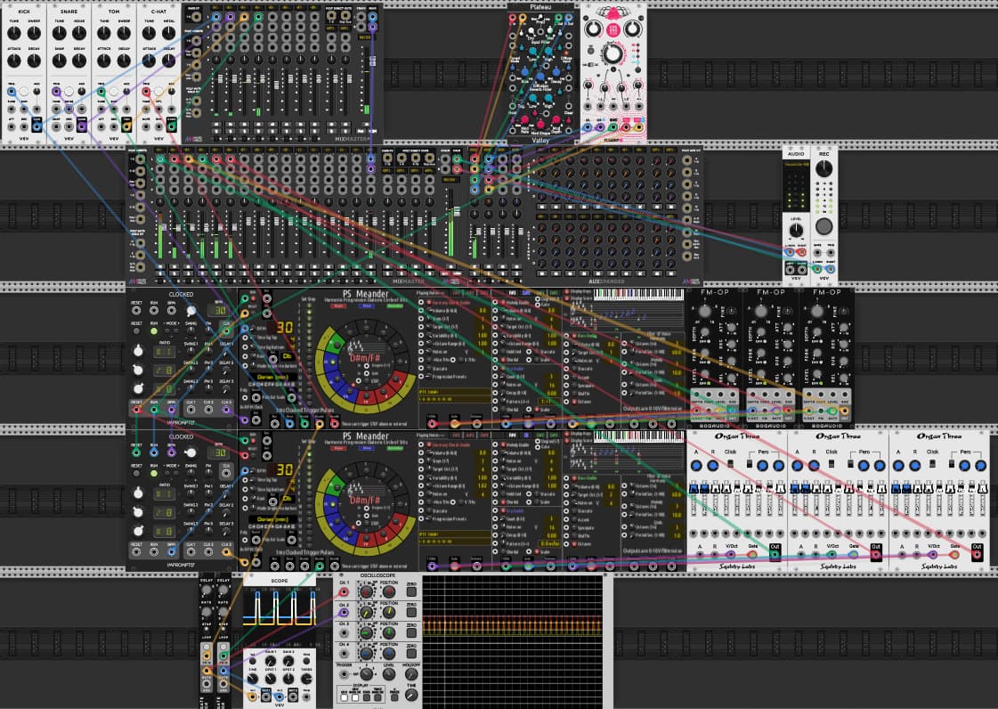Click the Db root display on upper Meander
Screen dimensions: 998x709
(287, 356)
